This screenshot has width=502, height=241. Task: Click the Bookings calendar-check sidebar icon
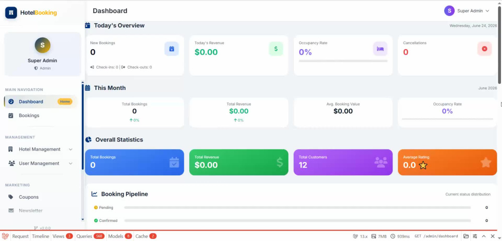(x=11, y=115)
